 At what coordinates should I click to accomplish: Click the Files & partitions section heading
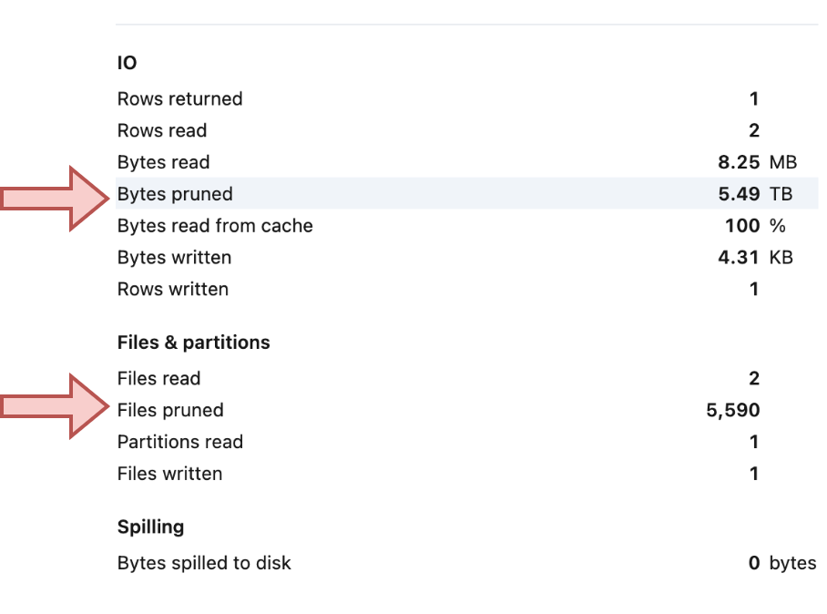[x=193, y=343]
